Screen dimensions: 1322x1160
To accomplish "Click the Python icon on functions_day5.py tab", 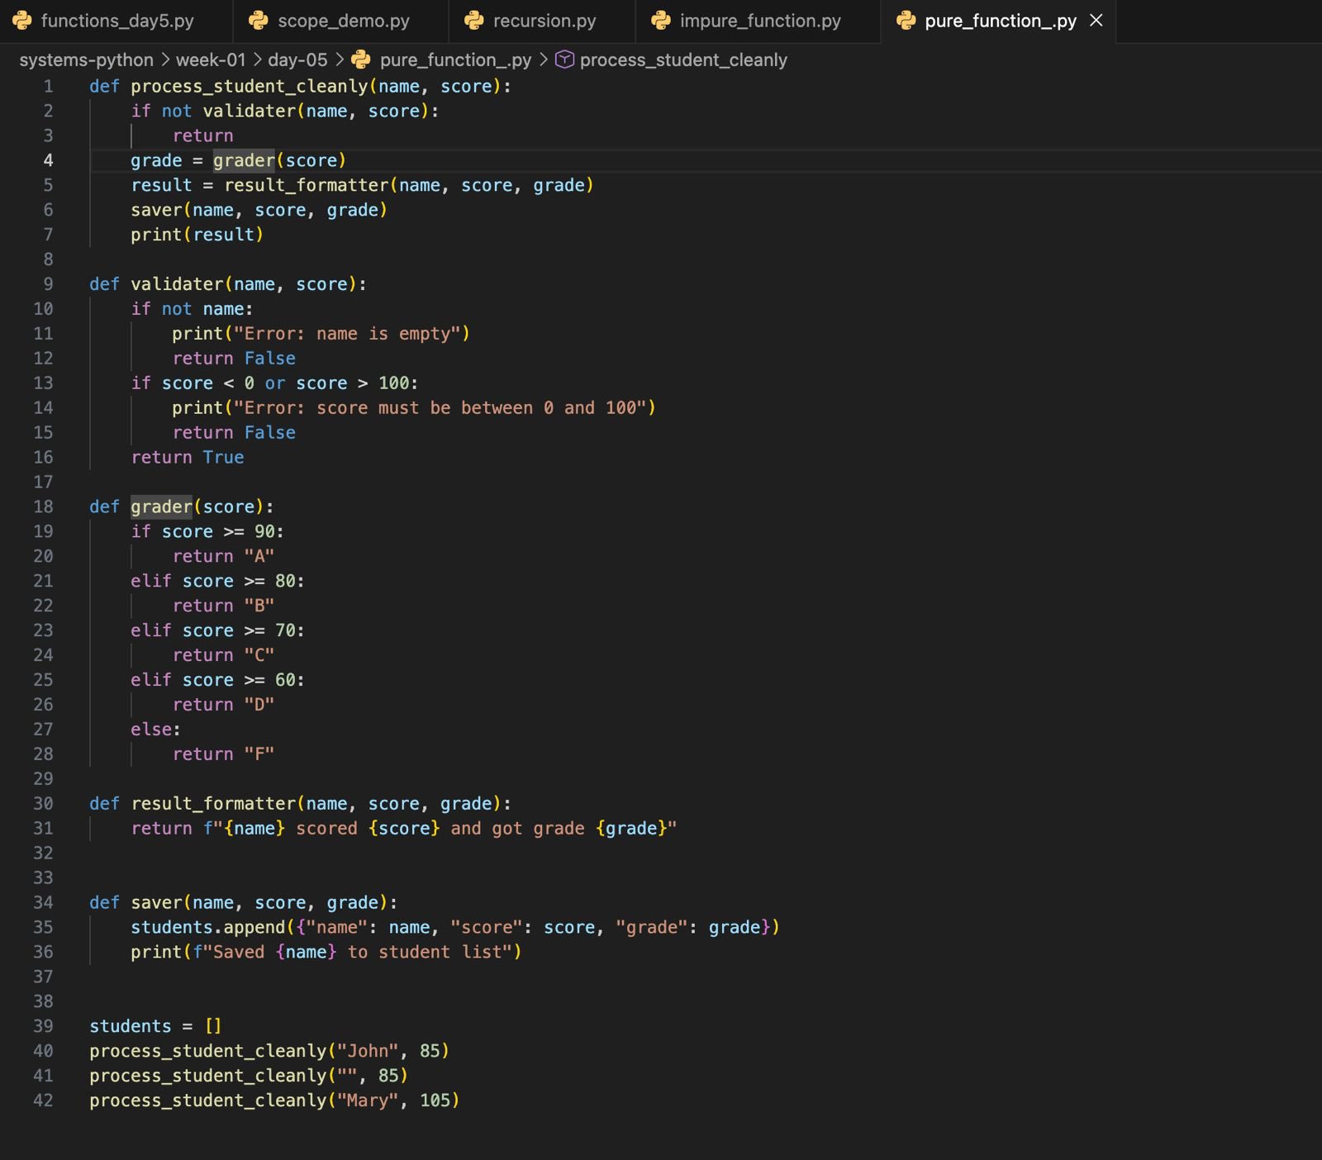I will point(22,21).
